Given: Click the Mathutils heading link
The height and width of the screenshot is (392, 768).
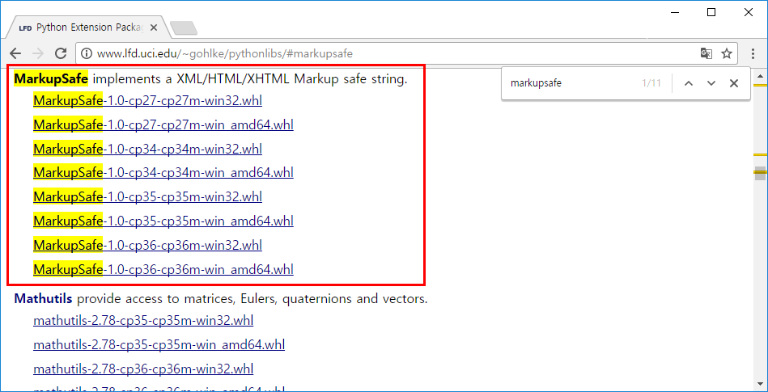Looking at the screenshot, I should (x=44, y=298).
